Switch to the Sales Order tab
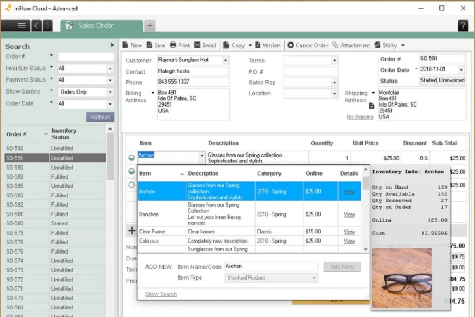This screenshot has width=475, height=317. pyautogui.click(x=102, y=26)
